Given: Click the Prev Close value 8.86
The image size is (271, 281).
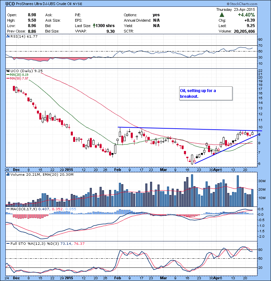Looking at the screenshot, I should (x=32, y=31).
